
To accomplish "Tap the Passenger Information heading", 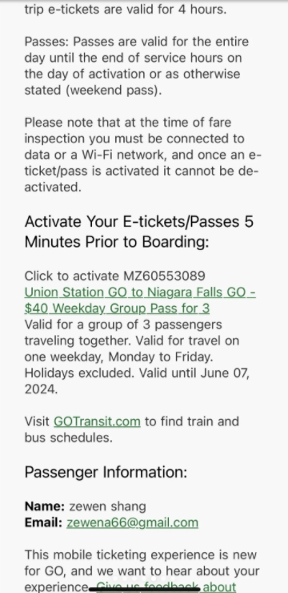I will click(x=106, y=472).
